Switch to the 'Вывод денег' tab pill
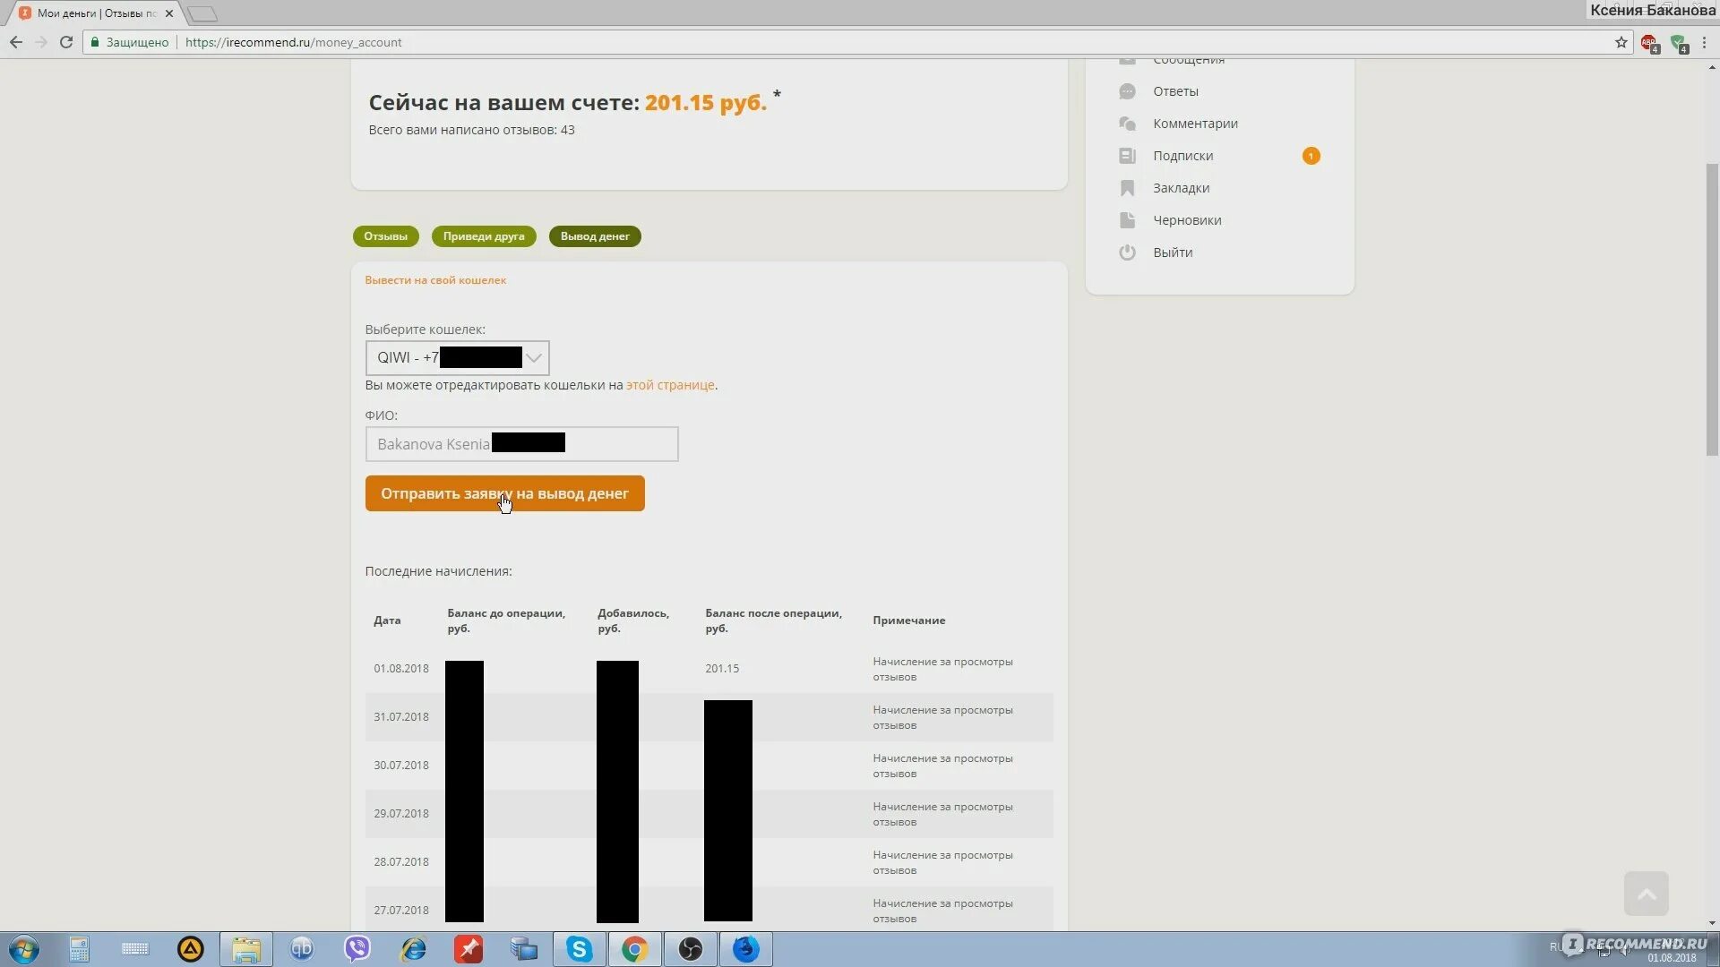Image resolution: width=1720 pixels, height=967 pixels. [595, 236]
